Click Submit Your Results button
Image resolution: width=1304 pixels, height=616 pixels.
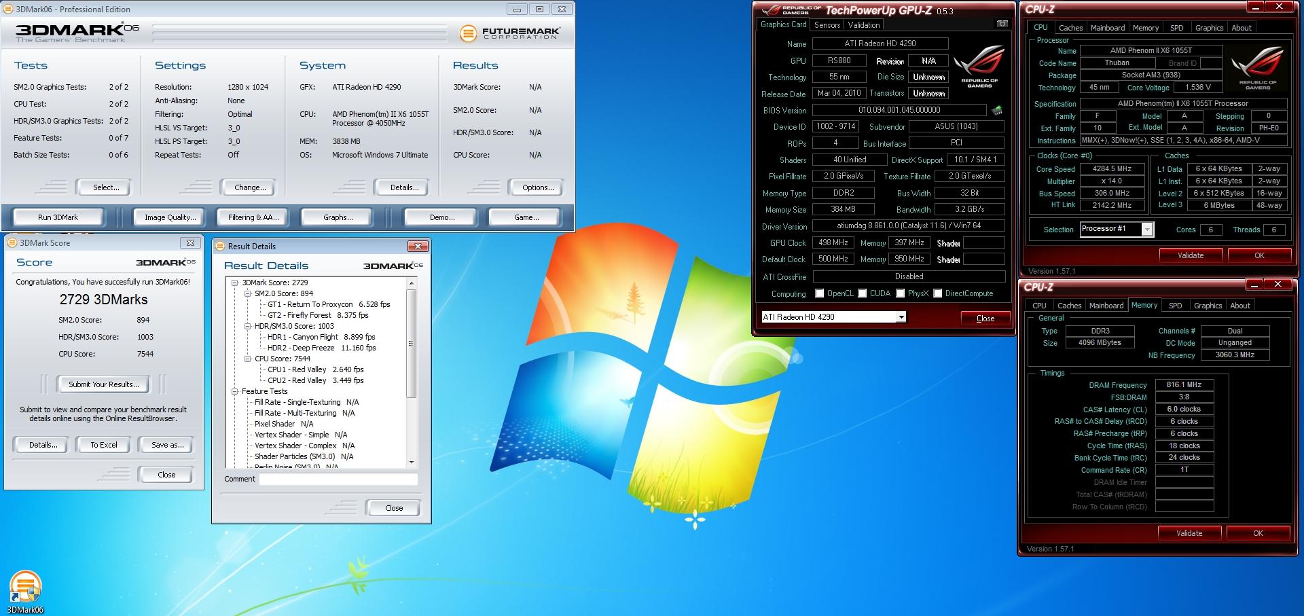click(103, 384)
